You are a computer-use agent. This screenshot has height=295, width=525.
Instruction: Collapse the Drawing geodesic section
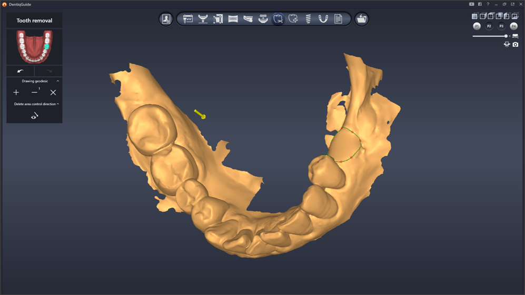point(58,81)
